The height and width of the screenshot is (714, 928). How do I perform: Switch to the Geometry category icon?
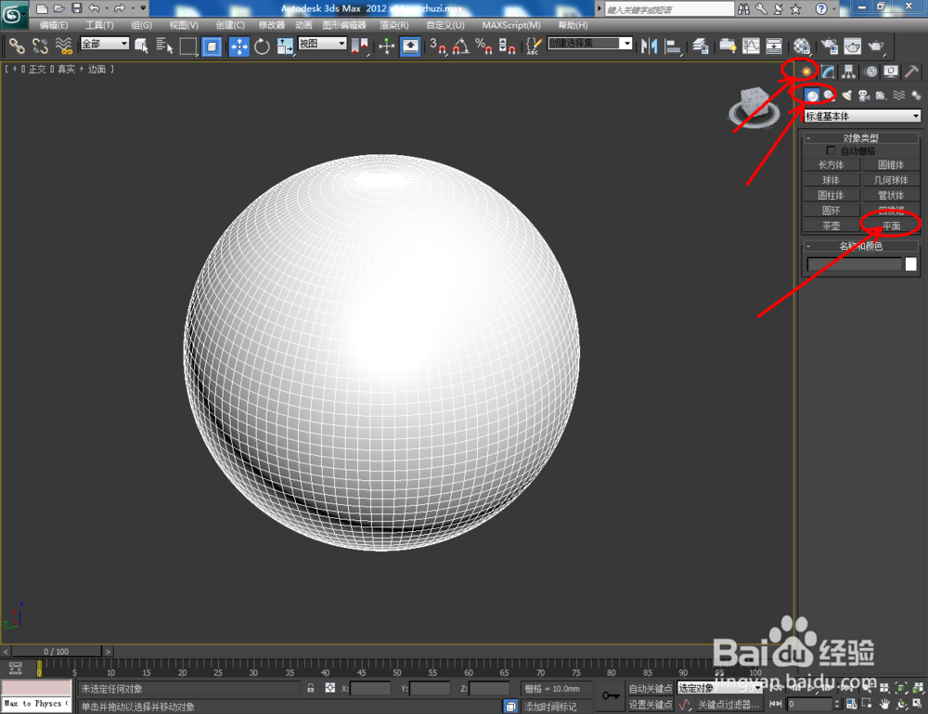coord(812,95)
